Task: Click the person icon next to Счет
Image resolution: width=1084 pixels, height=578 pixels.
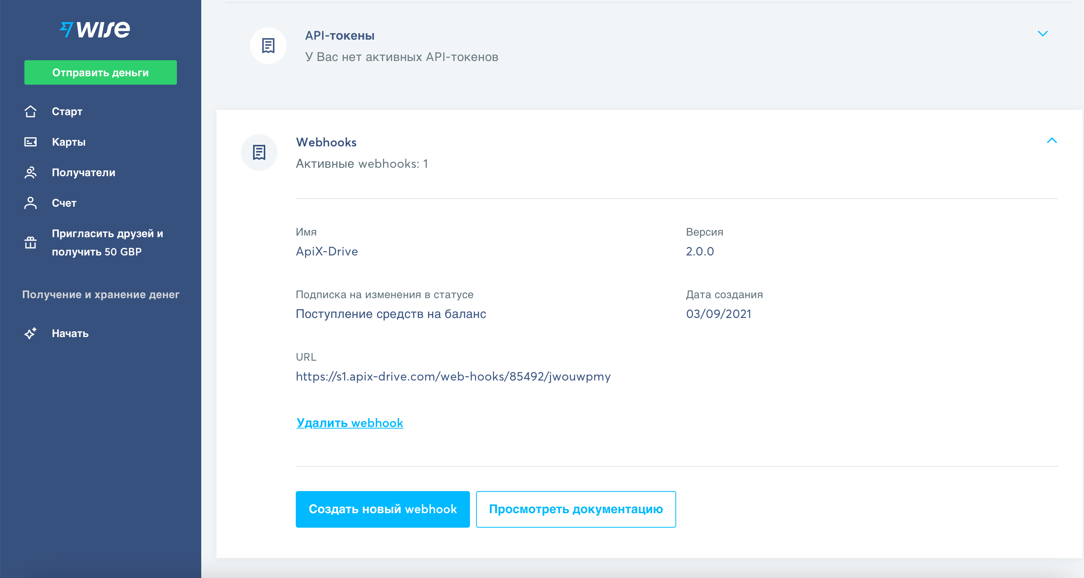Action: tap(30, 203)
